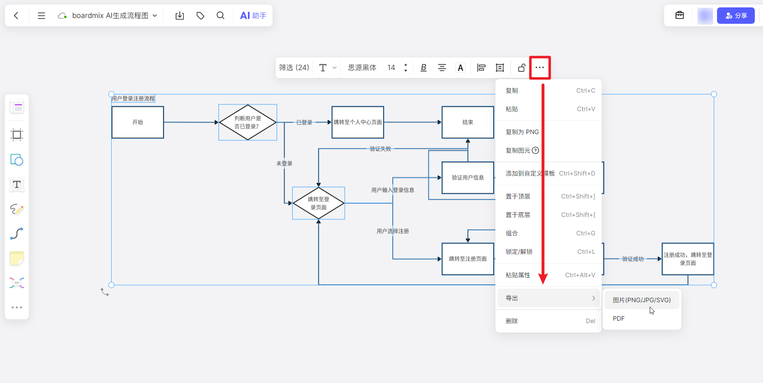Open the AI 助手 panel
This screenshot has height=383, width=763.
coord(253,15)
